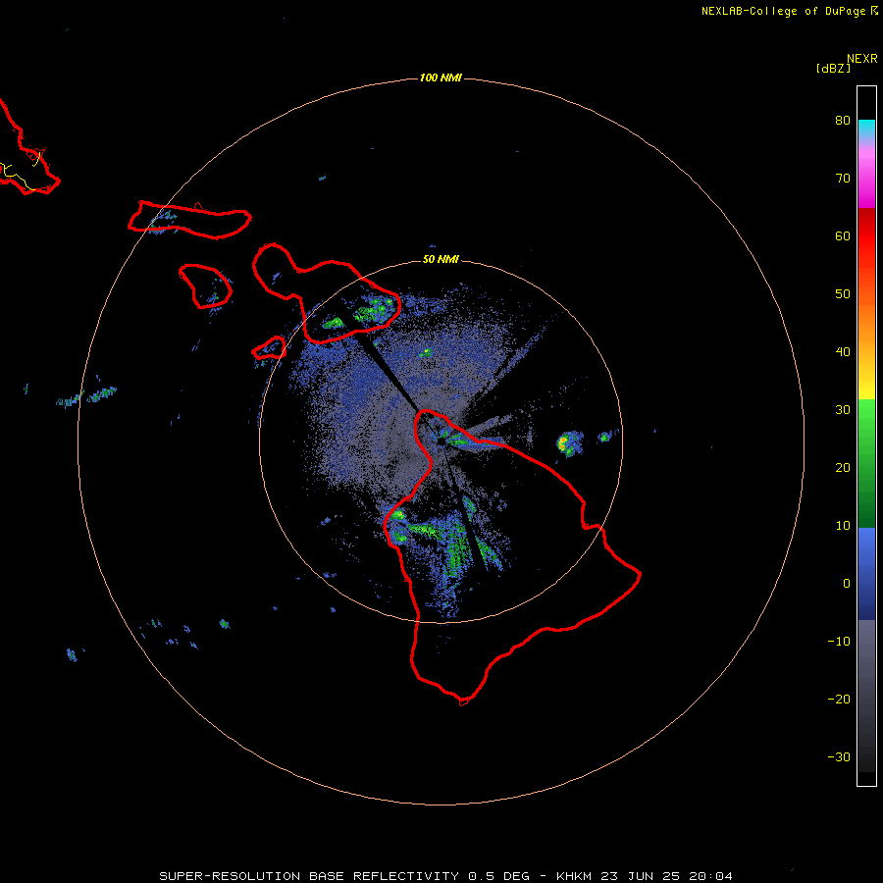
Task: Pick the red segment of the color bar
Action: [x=866, y=236]
